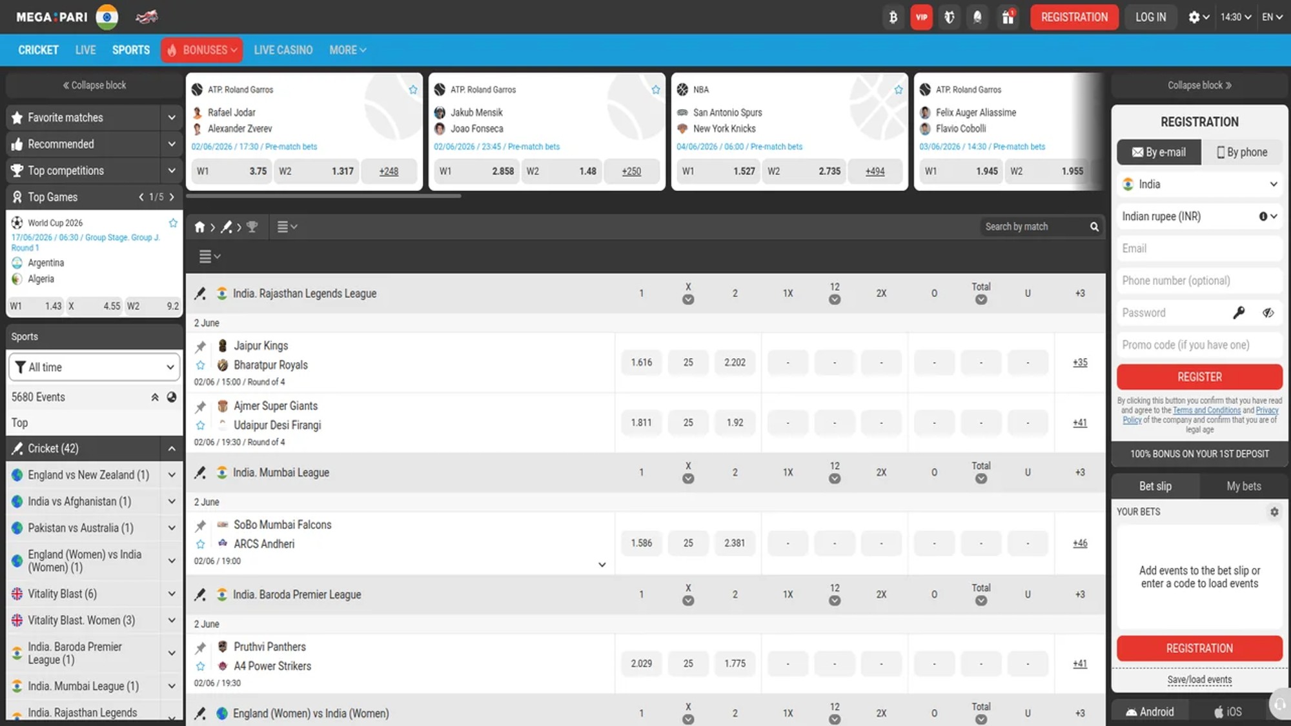The height and width of the screenshot is (726, 1291).
Task: Open the MORE menu
Action: [347, 50]
